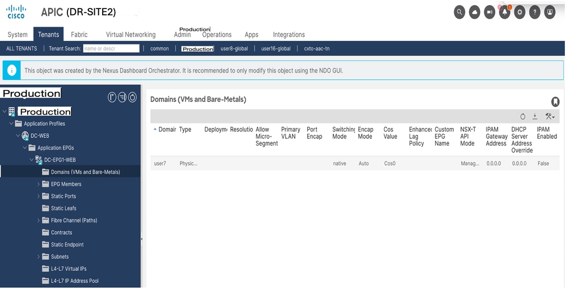
Task: Click the first circular icon in Production panel
Action: [x=112, y=97]
